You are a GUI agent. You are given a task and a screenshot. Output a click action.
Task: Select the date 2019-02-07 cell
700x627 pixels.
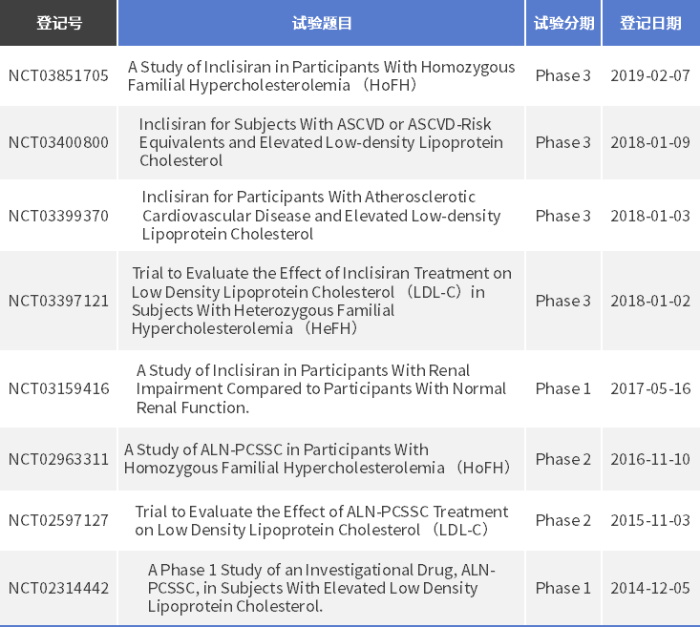tap(650, 76)
